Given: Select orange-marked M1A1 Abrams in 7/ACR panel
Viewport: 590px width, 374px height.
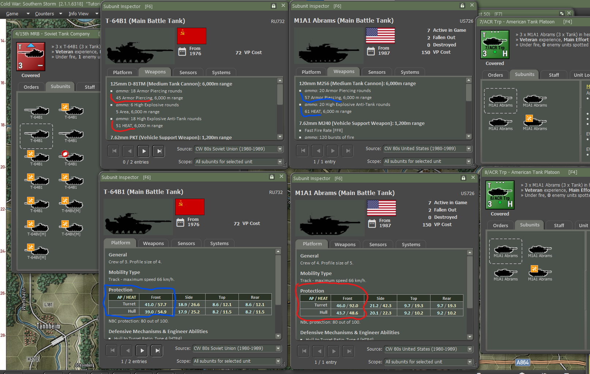Looking at the screenshot, I should click(535, 123).
